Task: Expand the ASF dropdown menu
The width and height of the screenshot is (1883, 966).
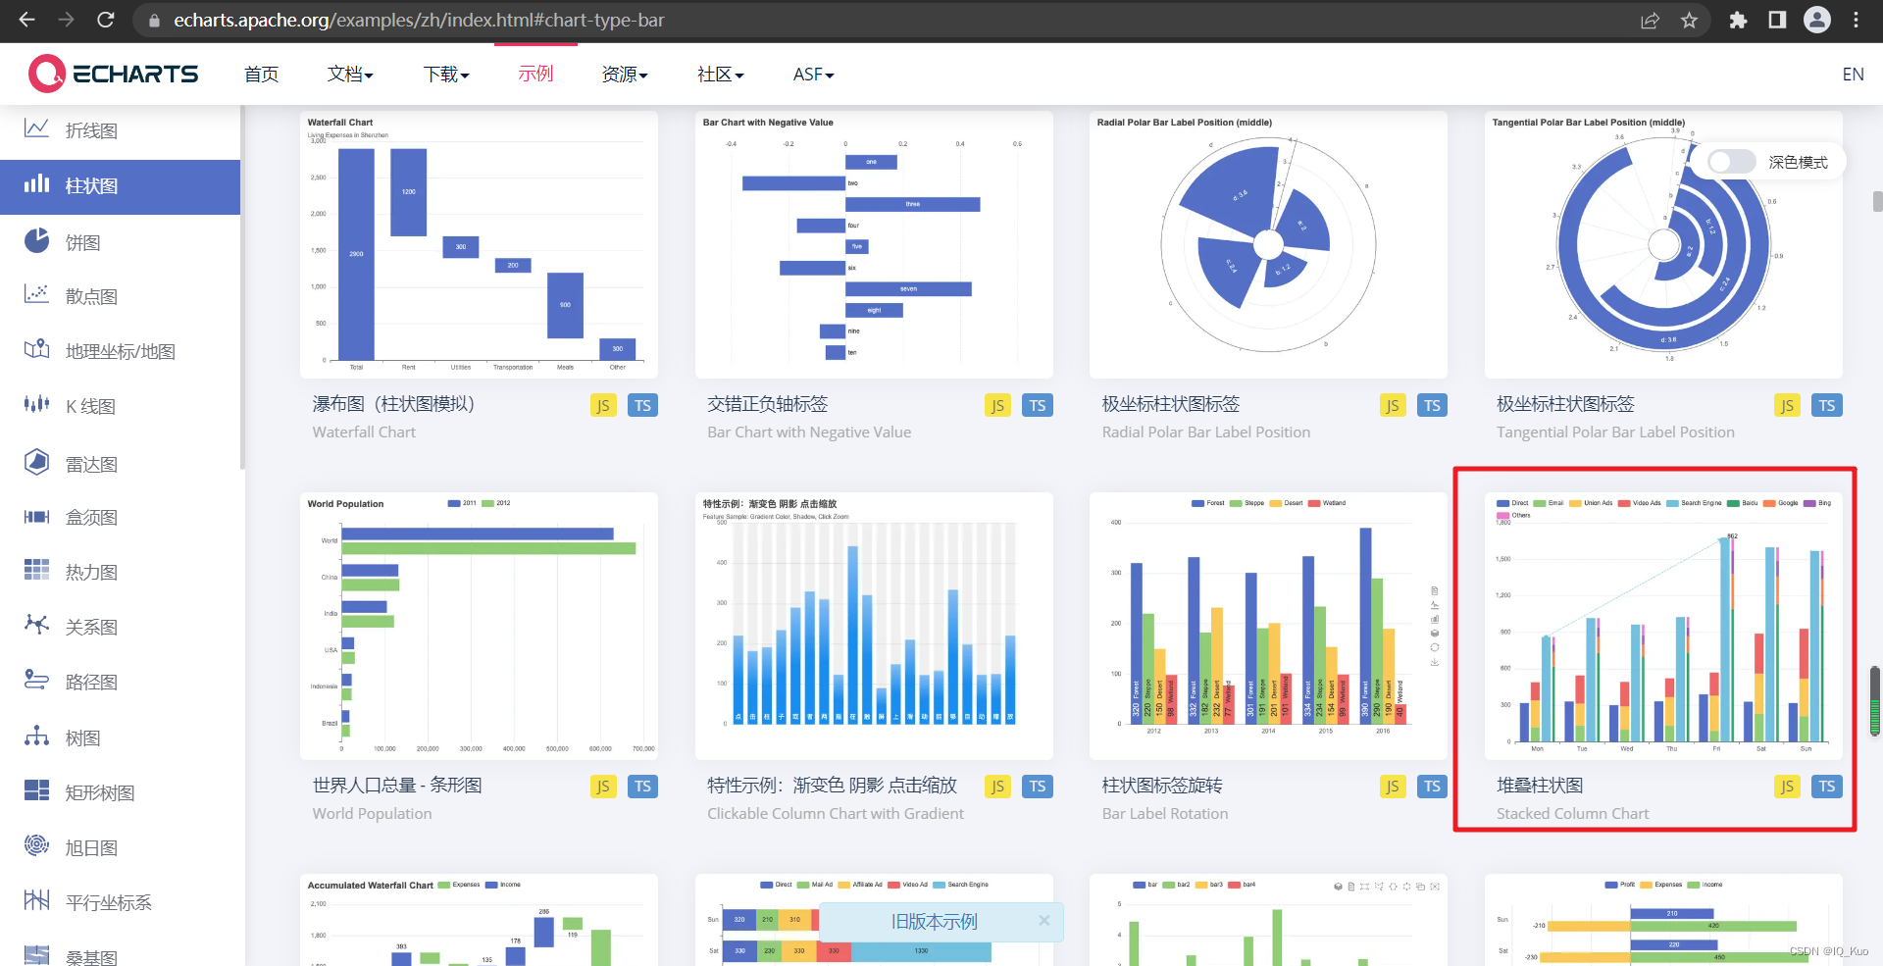Action: tap(813, 75)
